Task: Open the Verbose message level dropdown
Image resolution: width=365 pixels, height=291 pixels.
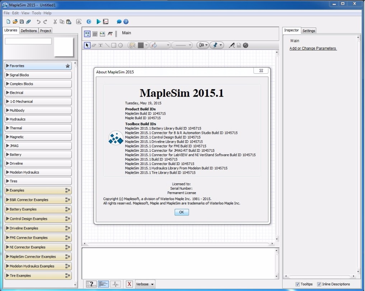Action: pyautogui.click(x=145, y=283)
